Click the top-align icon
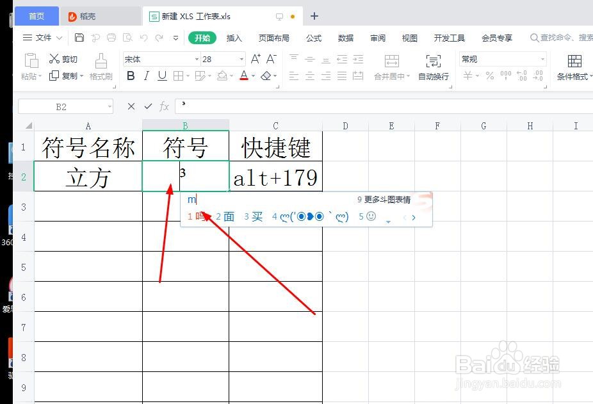This screenshot has height=404, width=593. 294,59
